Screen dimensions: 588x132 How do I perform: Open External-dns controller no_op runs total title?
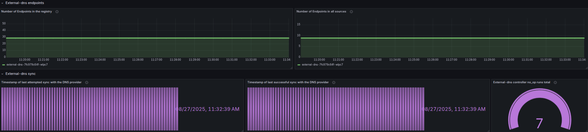(x=522, y=82)
